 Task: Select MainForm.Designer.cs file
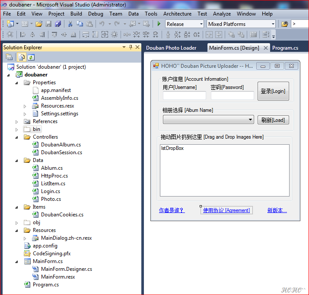(x=67, y=269)
